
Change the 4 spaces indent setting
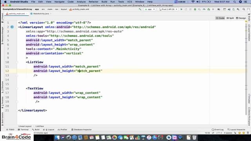click(228, 133)
